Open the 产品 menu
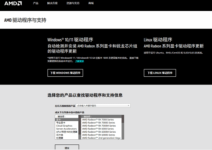212x150 pixels. point(35,3)
